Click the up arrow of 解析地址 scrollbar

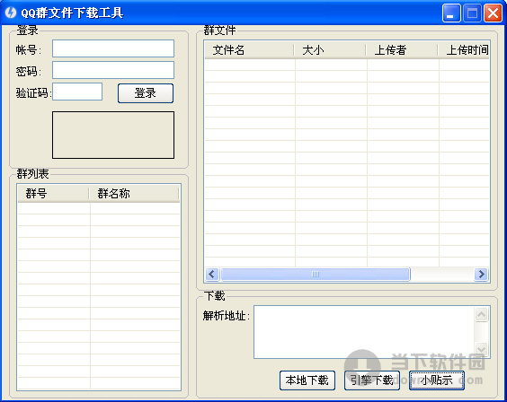[481, 315]
